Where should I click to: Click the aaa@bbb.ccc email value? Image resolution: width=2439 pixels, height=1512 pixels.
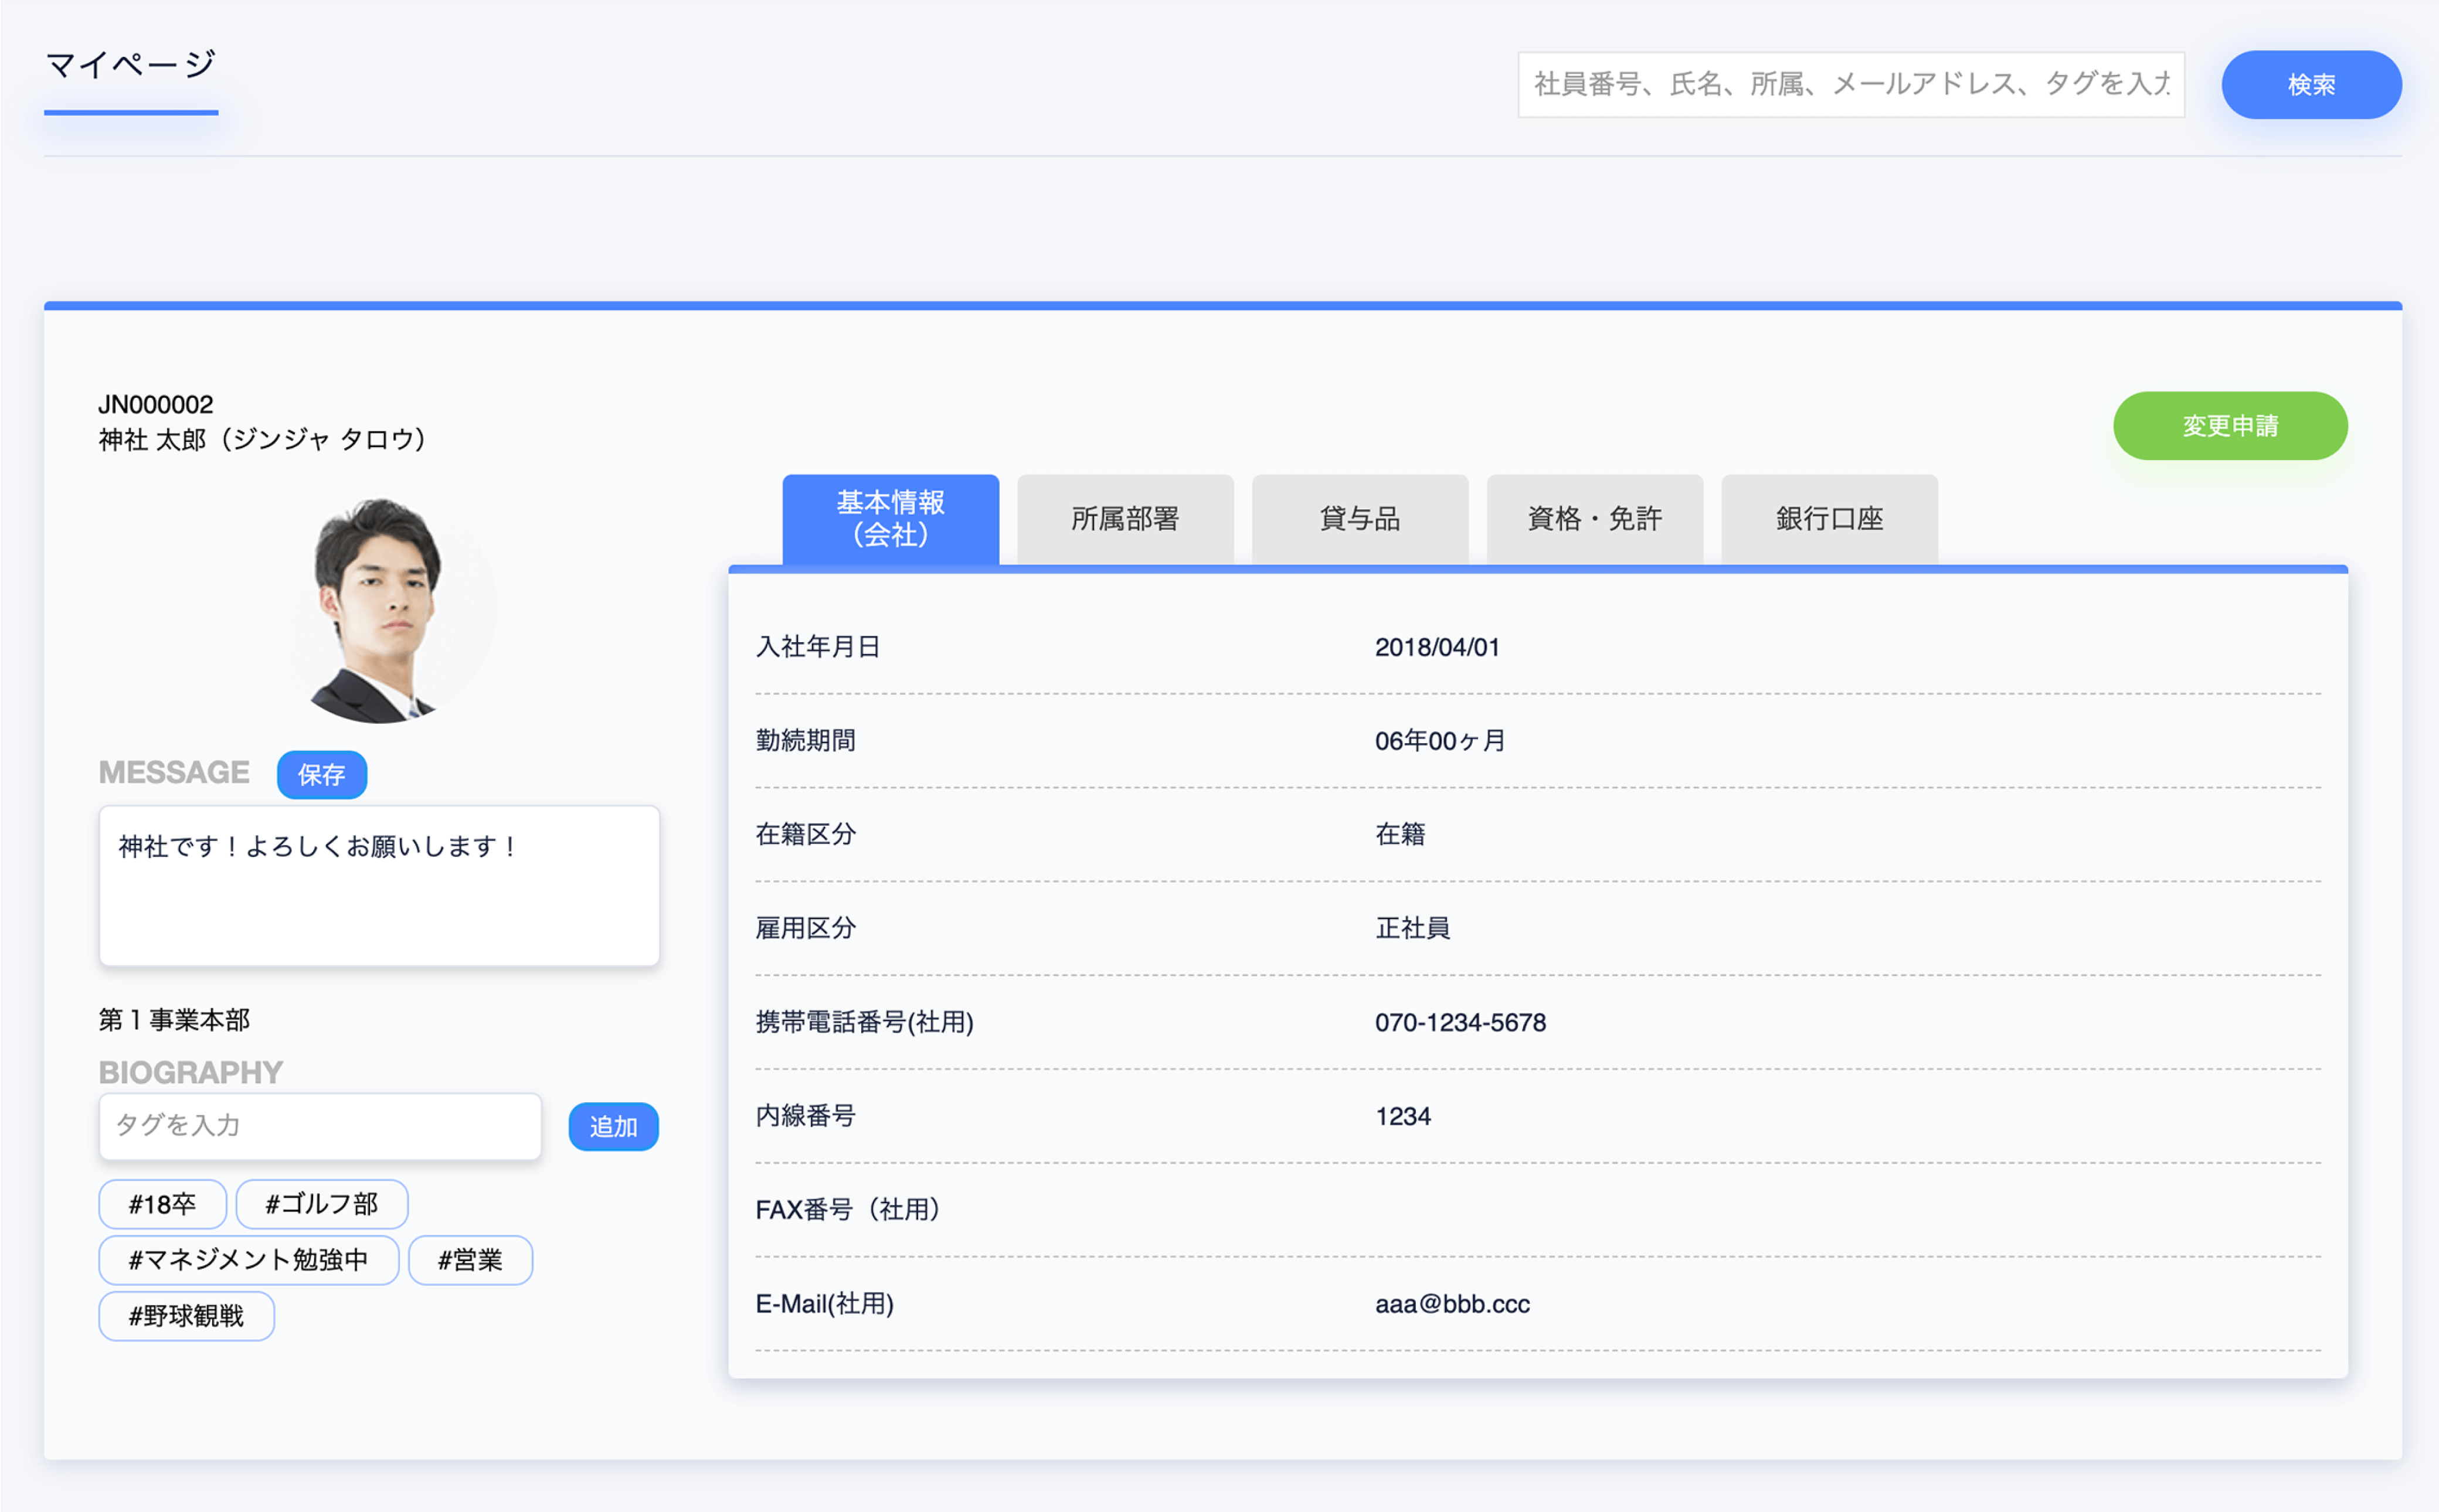[1452, 1304]
